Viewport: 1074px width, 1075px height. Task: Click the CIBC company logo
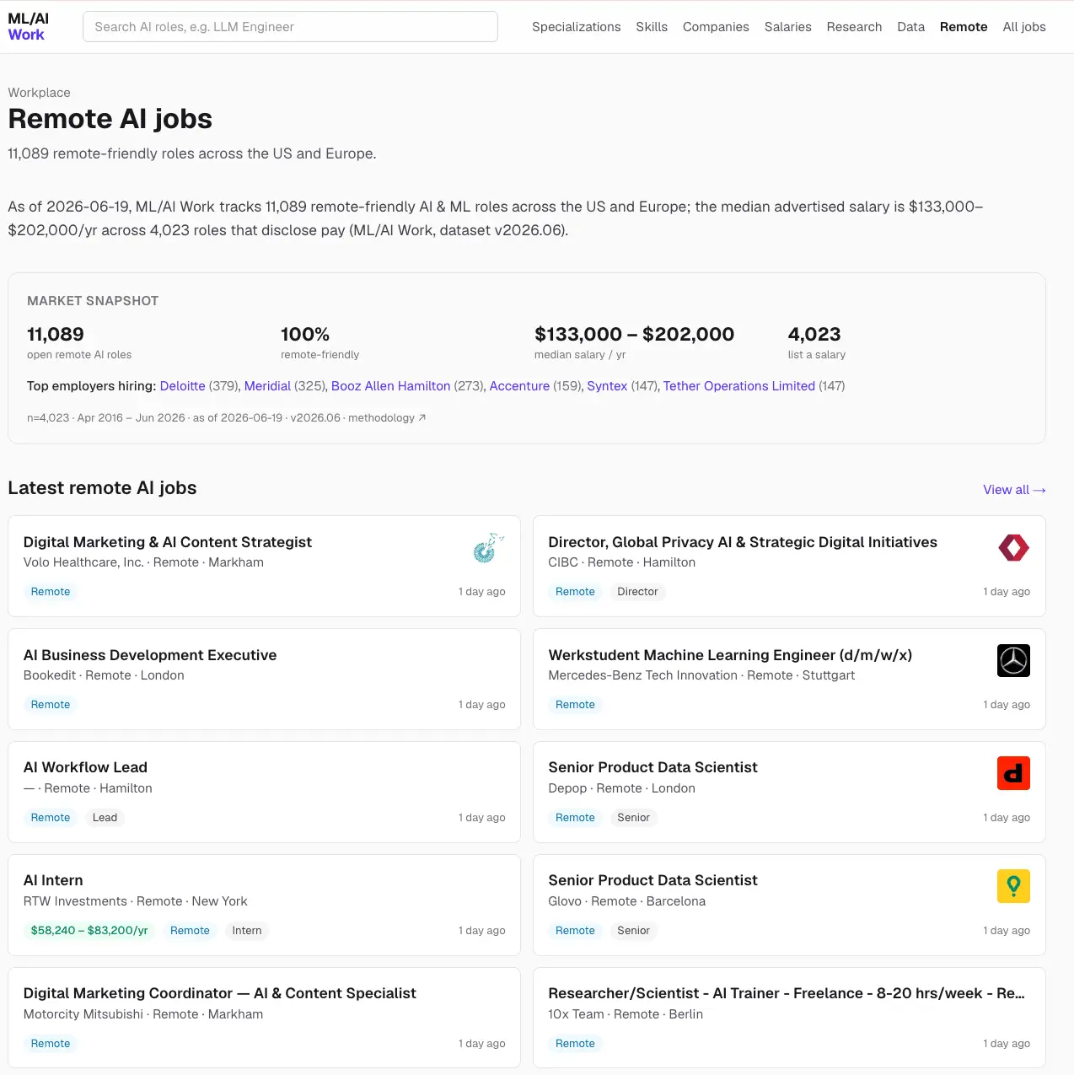1013,548
